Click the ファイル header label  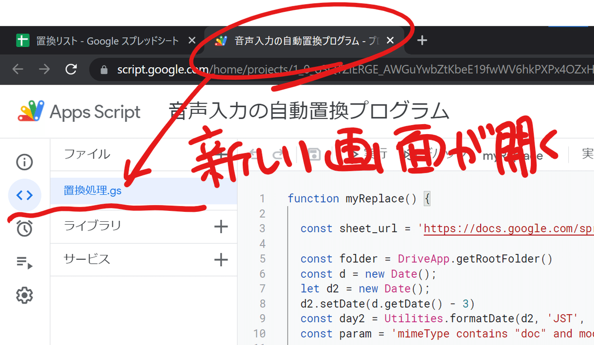point(87,154)
